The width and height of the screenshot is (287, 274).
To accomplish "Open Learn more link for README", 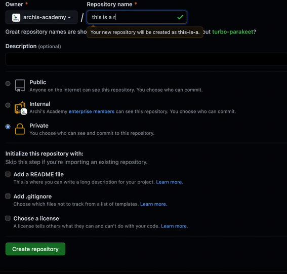I will (170, 182).
